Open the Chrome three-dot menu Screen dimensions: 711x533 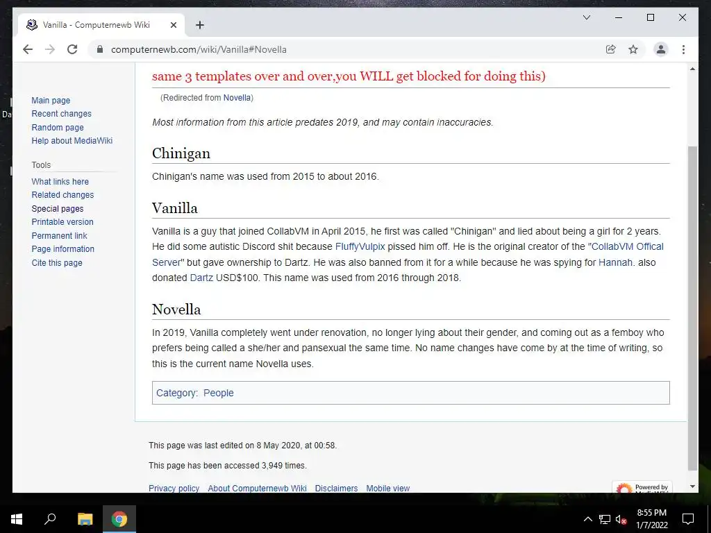point(683,49)
